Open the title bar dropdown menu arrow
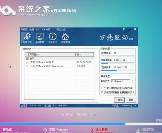 [x=124, y=29]
